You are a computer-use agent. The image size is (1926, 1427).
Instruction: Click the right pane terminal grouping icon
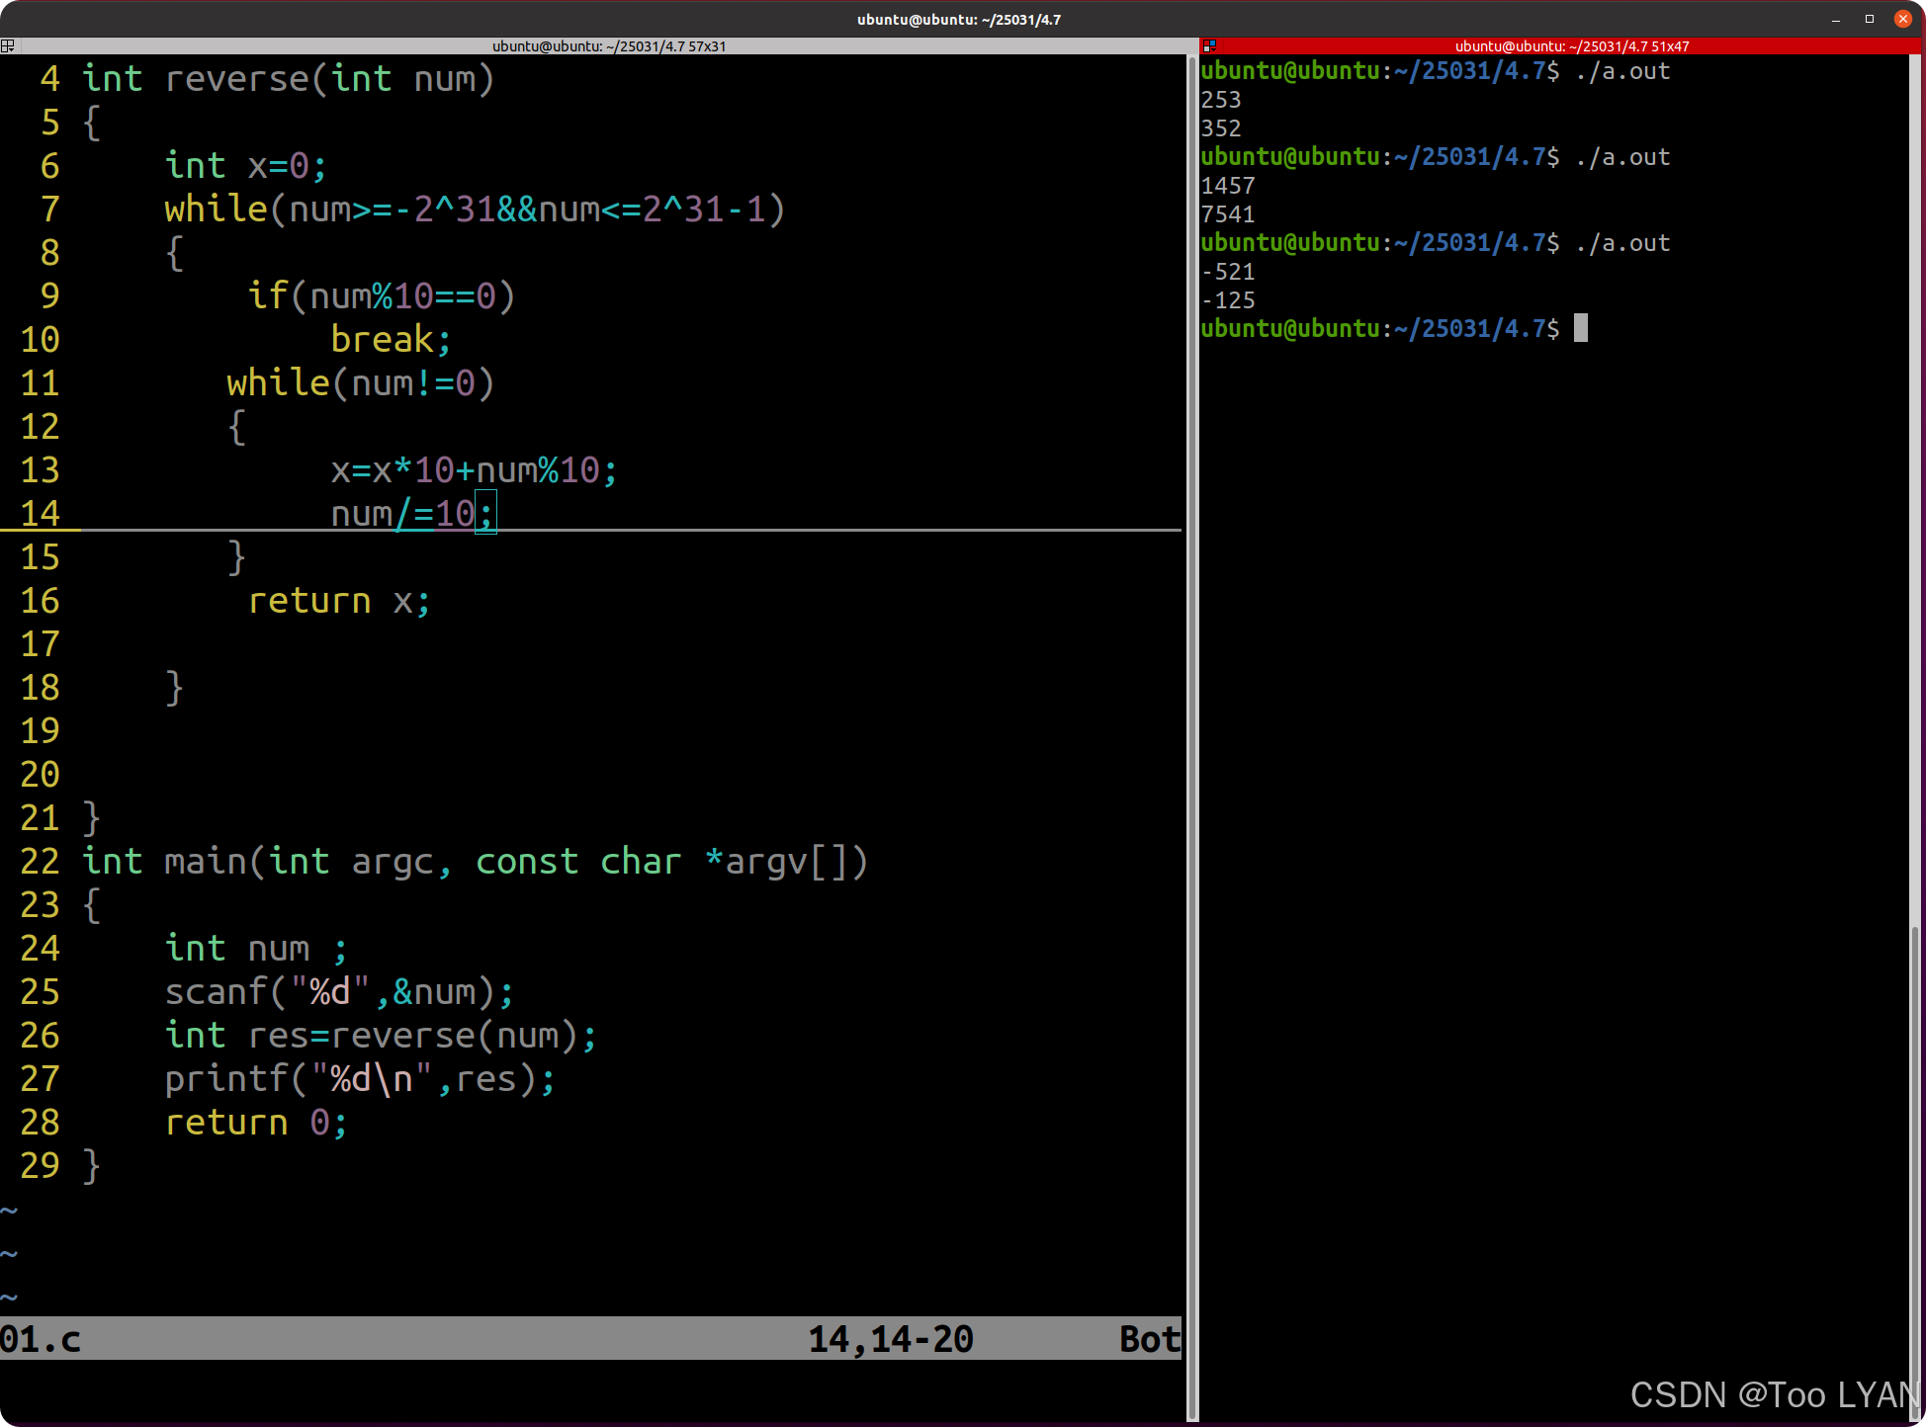click(x=1209, y=45)
